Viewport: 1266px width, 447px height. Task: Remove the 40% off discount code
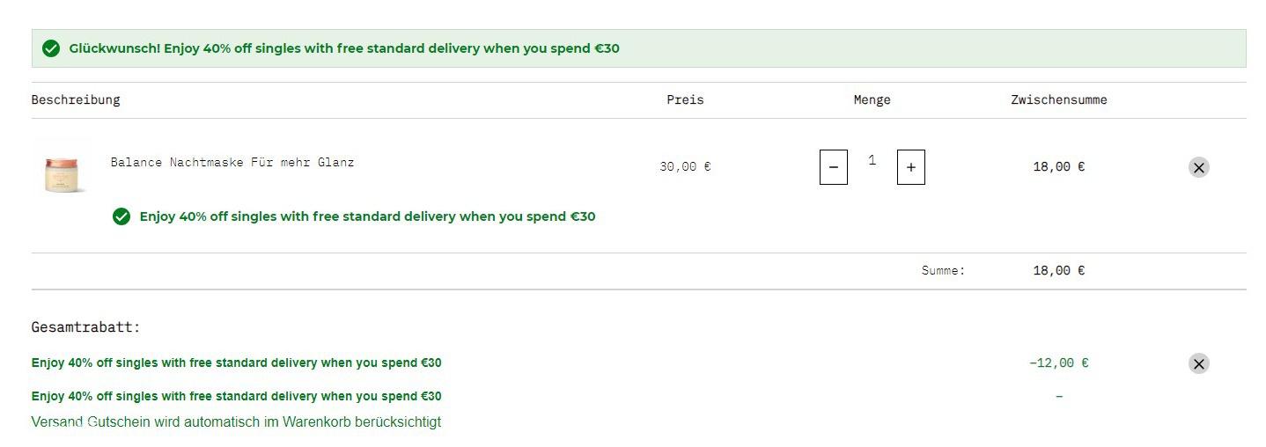1198,363
